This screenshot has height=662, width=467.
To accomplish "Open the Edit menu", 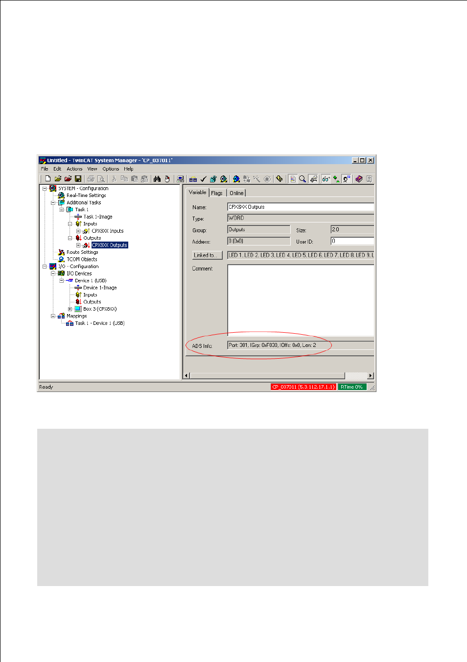I will [57, 169].
